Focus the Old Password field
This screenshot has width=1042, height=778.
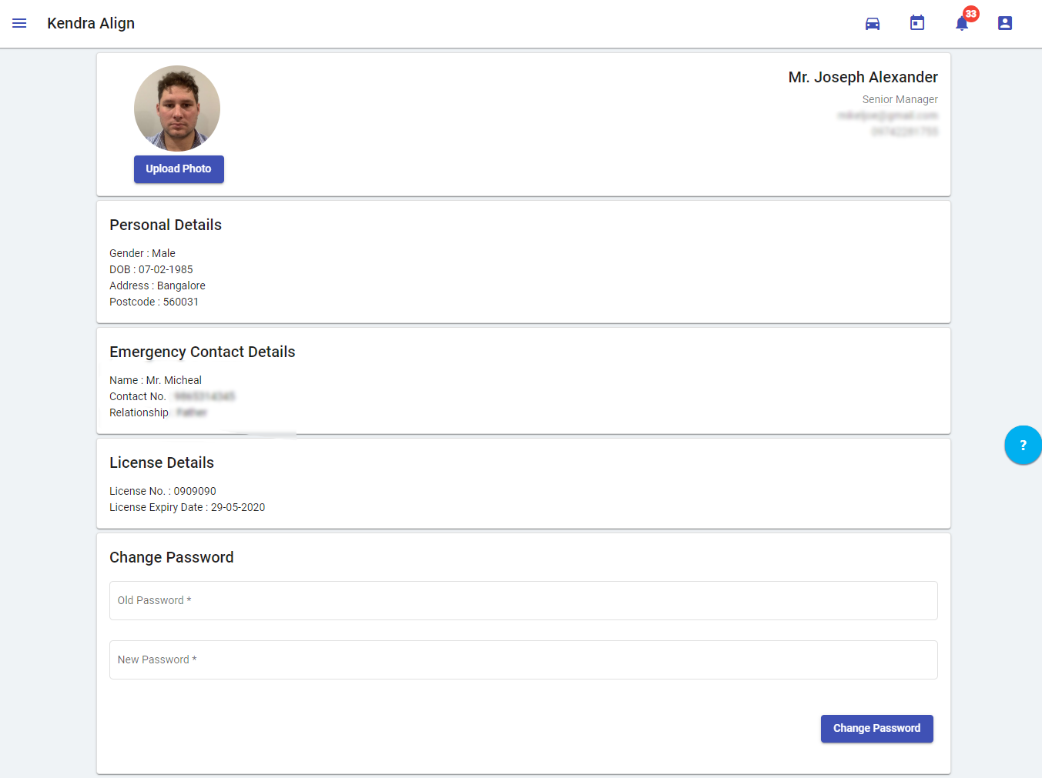click(524, 600)
